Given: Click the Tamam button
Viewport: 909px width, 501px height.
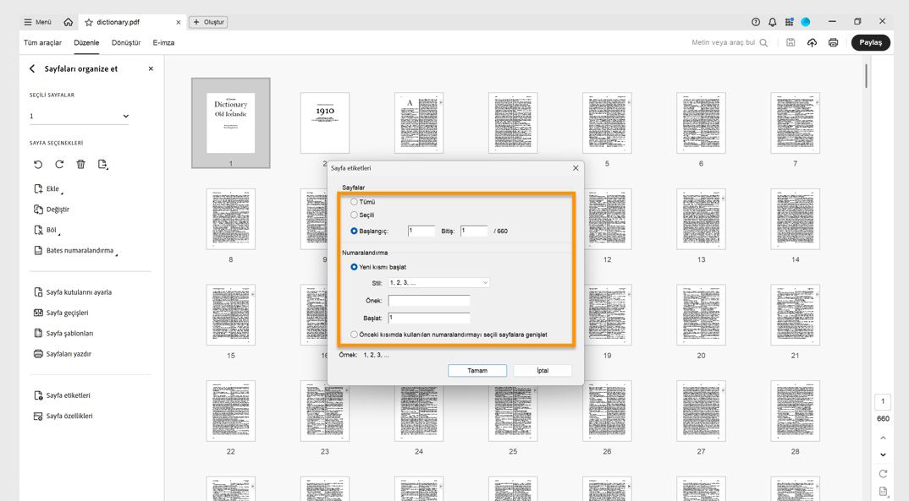Looking at the screenshot, I should click(477, 371).
